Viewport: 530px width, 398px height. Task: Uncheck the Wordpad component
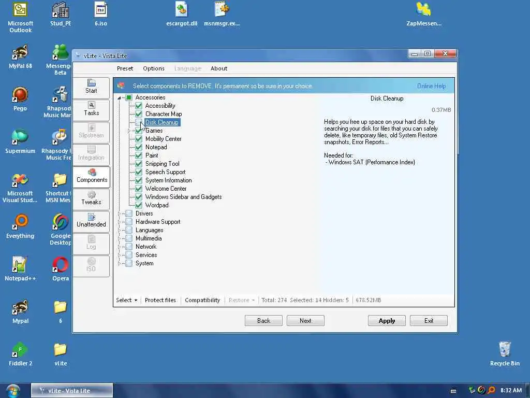pos(139,205)
